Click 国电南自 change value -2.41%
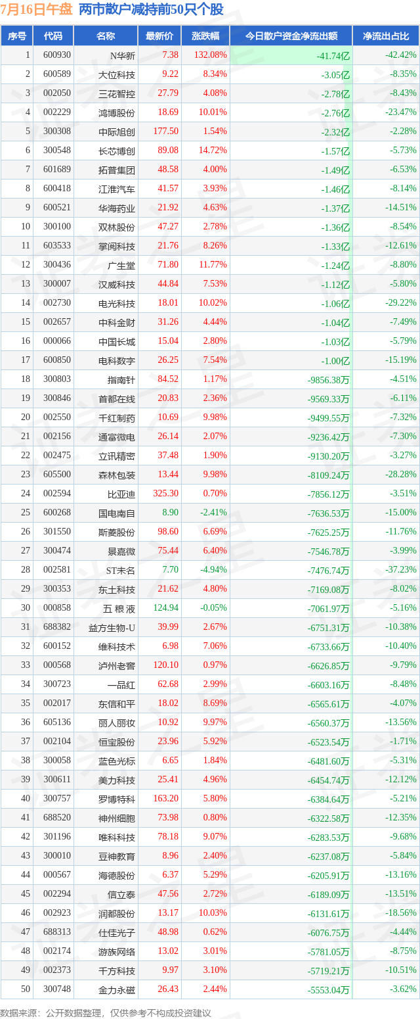 213,513
